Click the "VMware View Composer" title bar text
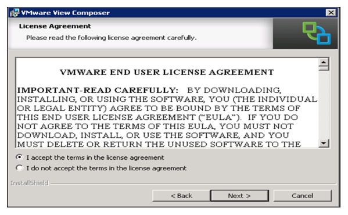The width and height of the screenshot is (348, 215). (66, 13)
